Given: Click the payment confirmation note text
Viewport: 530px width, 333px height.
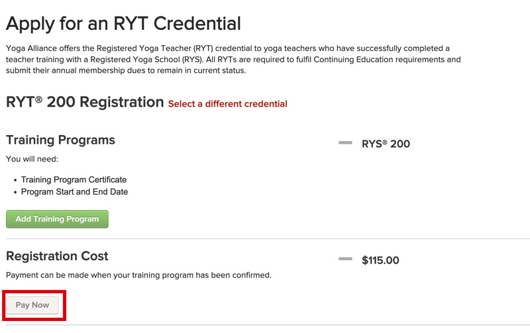Looking at the screenshot, I should tap(138, 275).
